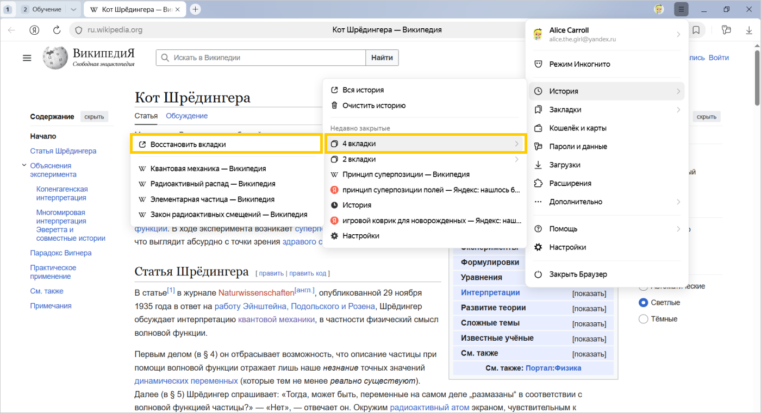Viewport: 761px width, 413px height.
Task: Click the gear icon for Настройки in history submenu
Action: pyautogui.click(x=334, y=236)
